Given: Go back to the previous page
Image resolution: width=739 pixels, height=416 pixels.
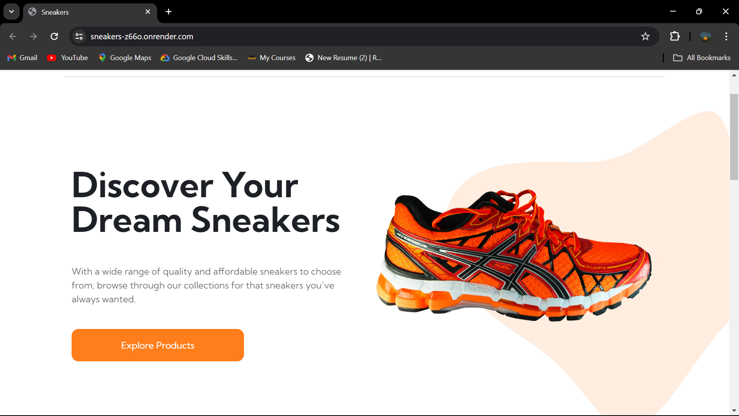Looking at the screenshot, I should (13, 36).
